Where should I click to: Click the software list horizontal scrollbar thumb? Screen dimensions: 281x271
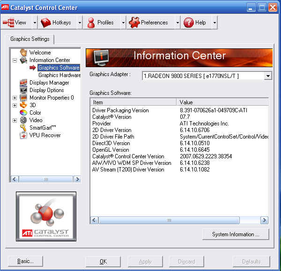pyautogui.click(x=169, y=220)
